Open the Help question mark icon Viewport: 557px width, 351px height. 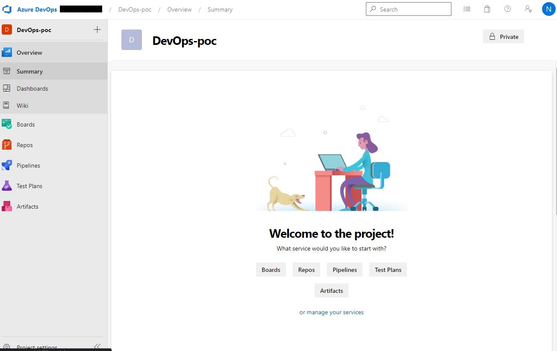pyautogui.click(x=507, y=9)
